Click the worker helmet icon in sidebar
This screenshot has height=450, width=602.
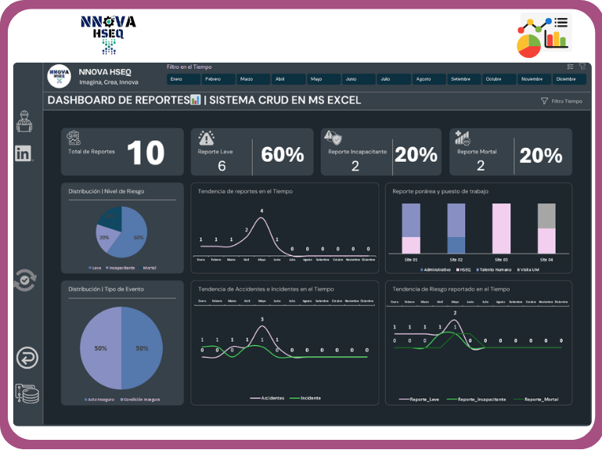(25, 121)
